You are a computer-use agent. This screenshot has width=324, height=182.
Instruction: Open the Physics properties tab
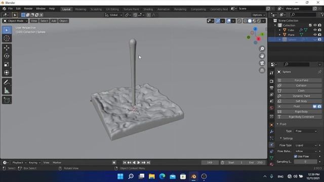(x=271, y=145)
